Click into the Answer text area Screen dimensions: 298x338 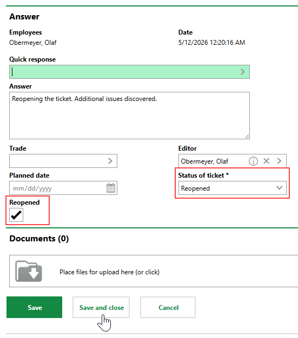[129, 116]
